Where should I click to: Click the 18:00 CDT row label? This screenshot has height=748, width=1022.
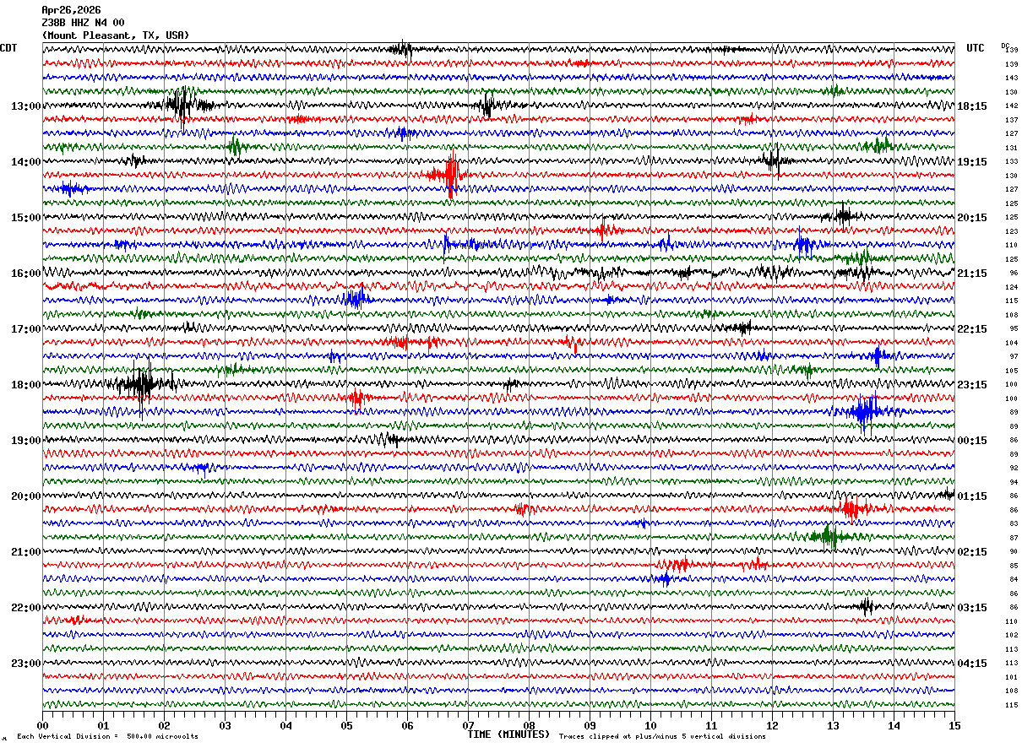pos(25,385)
